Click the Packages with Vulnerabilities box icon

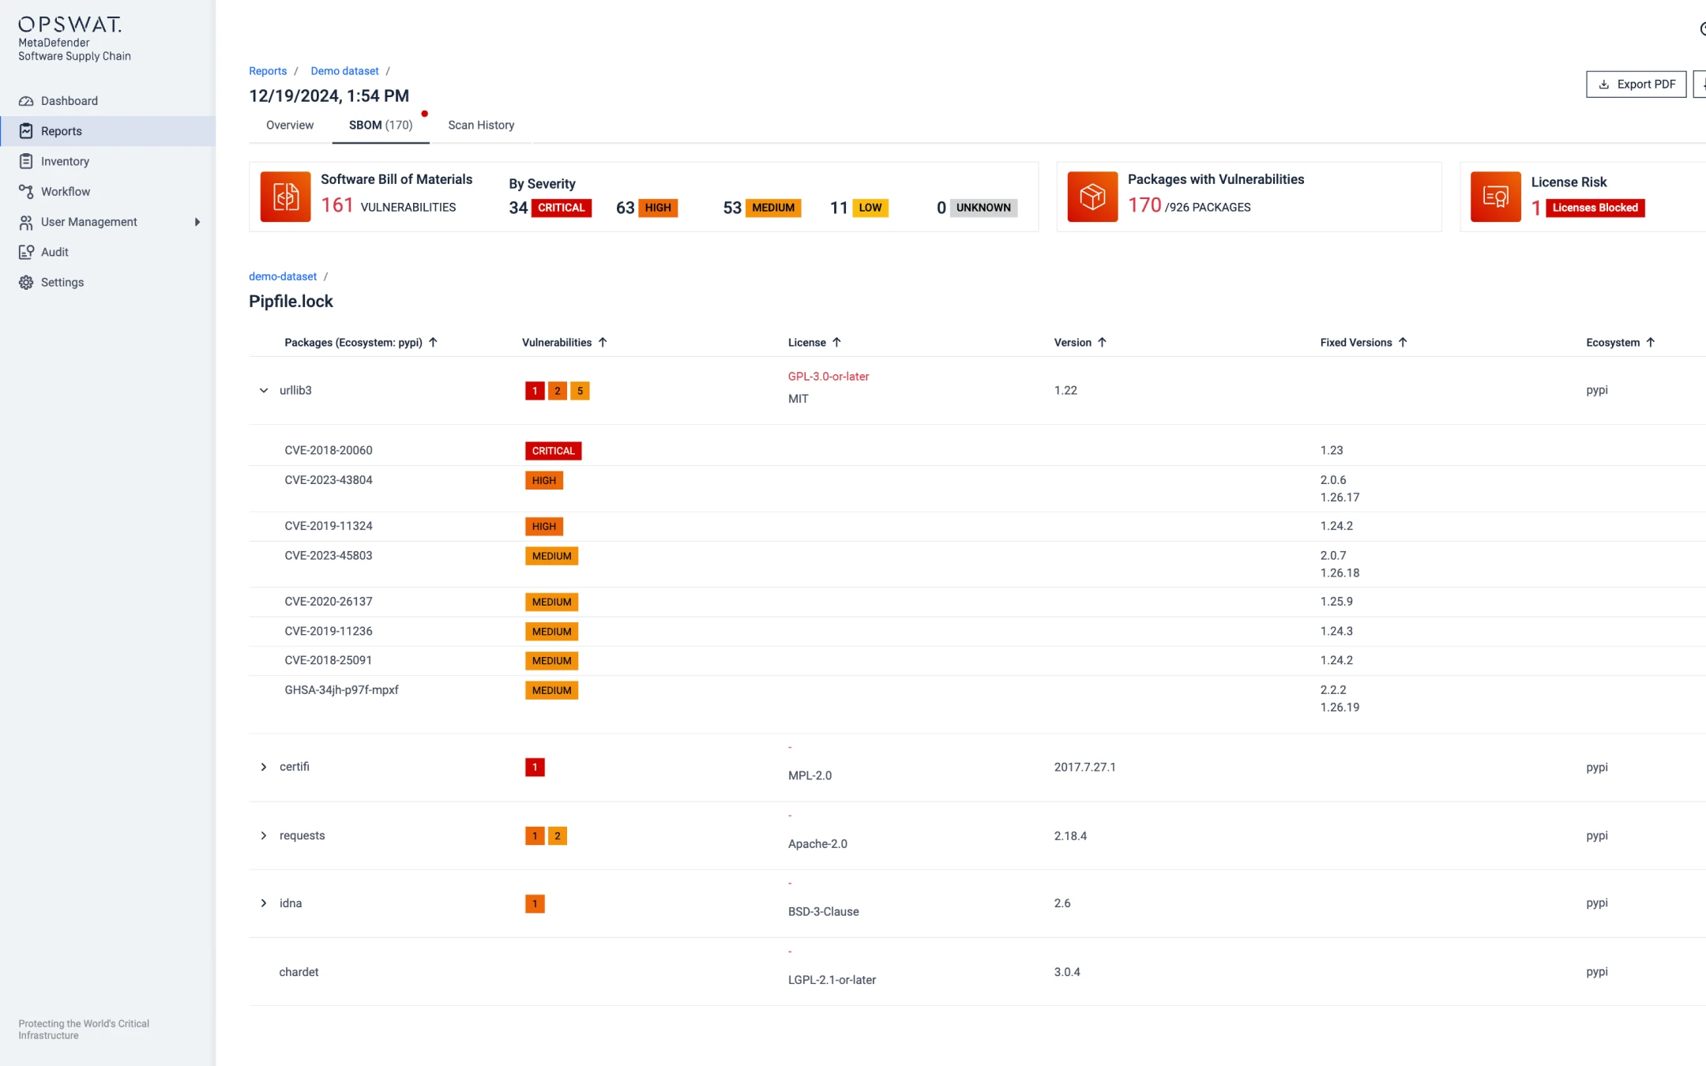(x=1092, y=196)
